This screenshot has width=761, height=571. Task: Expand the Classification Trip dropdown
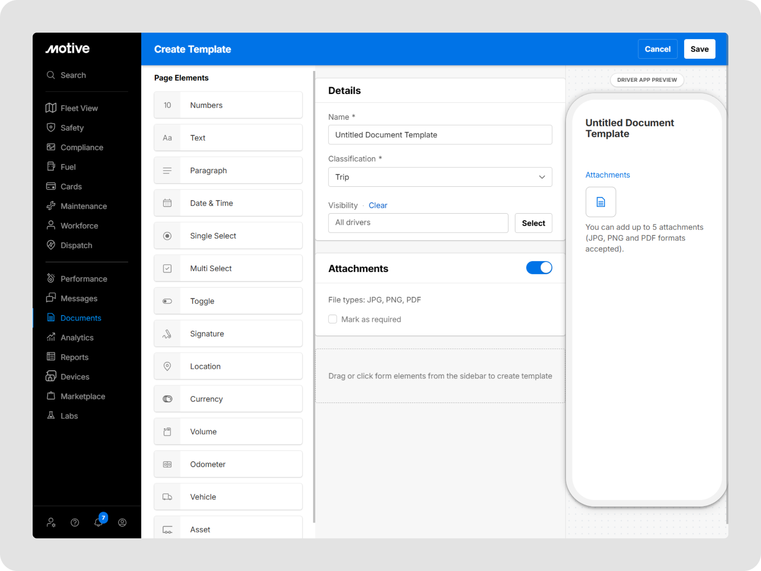(440, 177)
